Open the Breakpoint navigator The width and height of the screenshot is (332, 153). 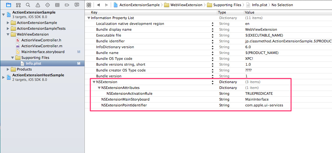pos(67,5)
